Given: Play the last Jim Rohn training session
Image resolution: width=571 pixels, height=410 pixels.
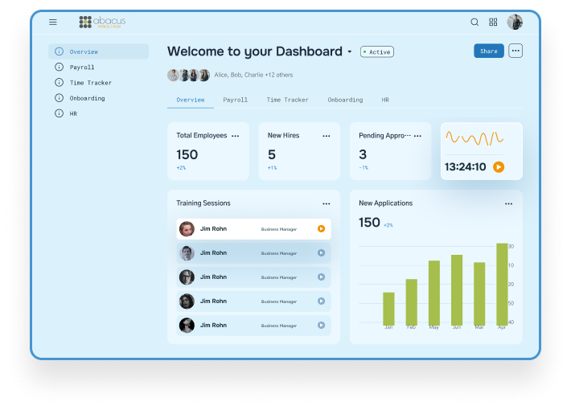Looking at the screenshot, I should pyautogui.click(x=321, y=326).
